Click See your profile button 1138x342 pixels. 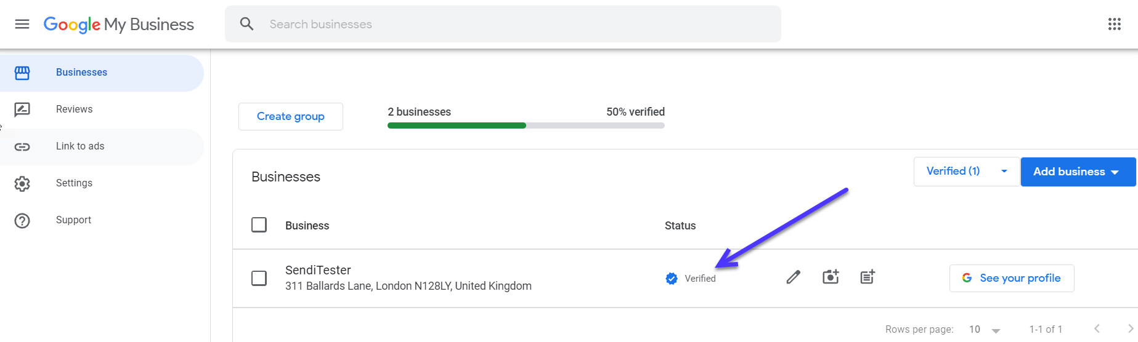point(1012,278)
